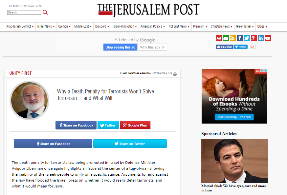
Task: Open the YouTube icon
Action: pyautogui.click(x=268, y=38)
